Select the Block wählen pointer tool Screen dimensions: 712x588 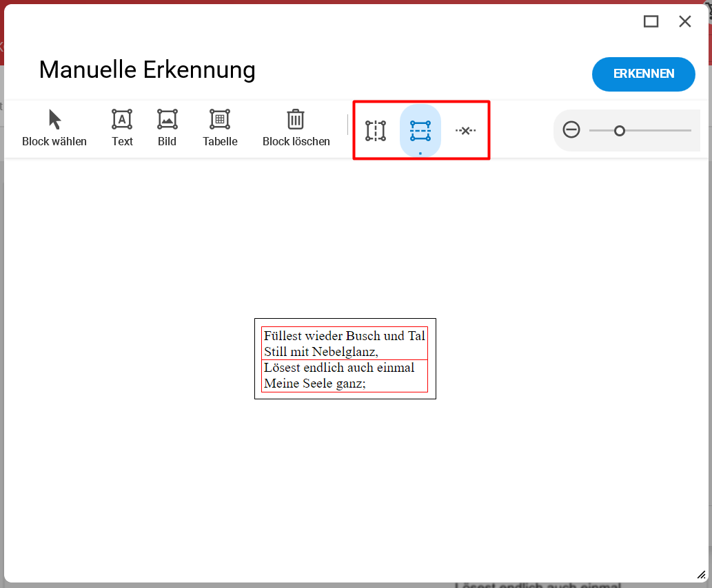coord(54,128)
